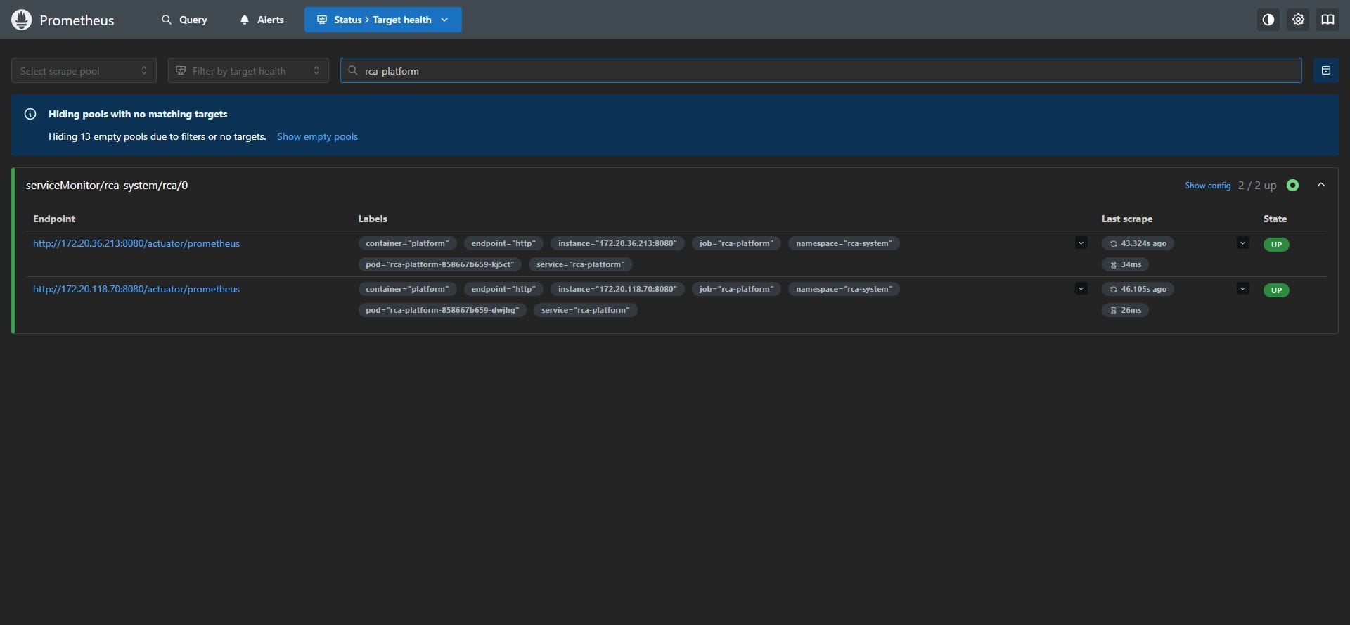Open the documentation book icon

point(1327,20)
